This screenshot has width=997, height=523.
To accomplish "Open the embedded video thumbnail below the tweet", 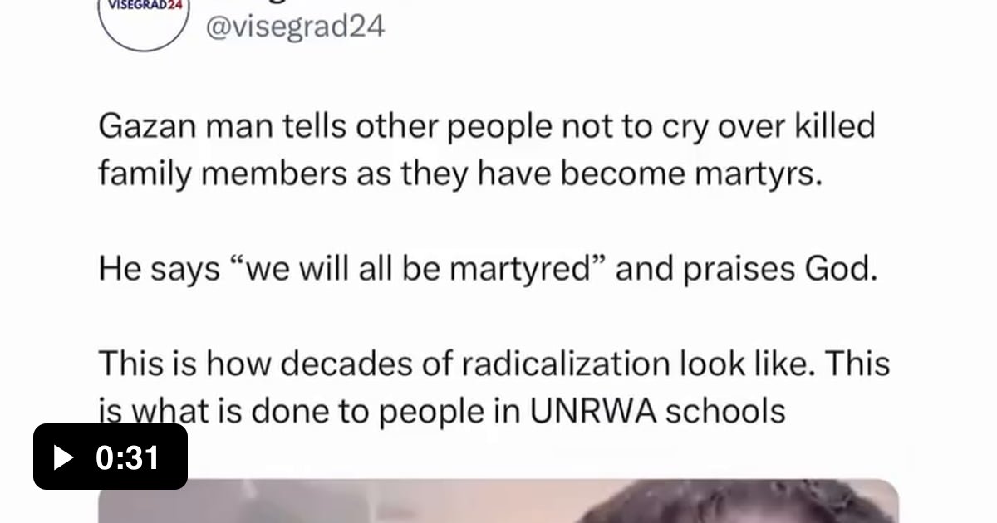I will (x=498, y=501).
